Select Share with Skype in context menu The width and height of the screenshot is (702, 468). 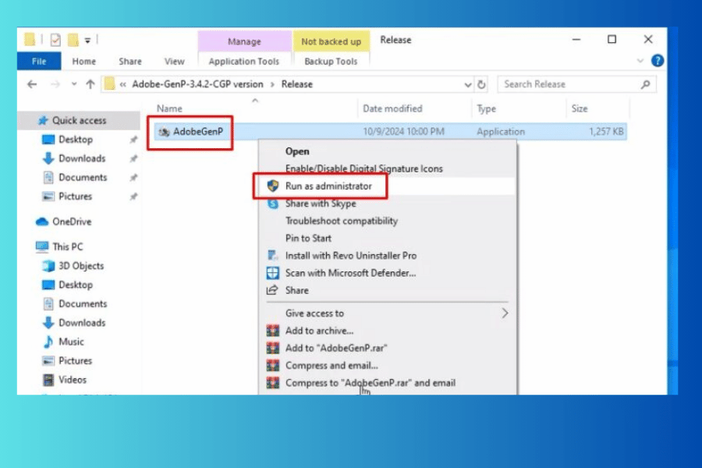[x=320, y=204]
